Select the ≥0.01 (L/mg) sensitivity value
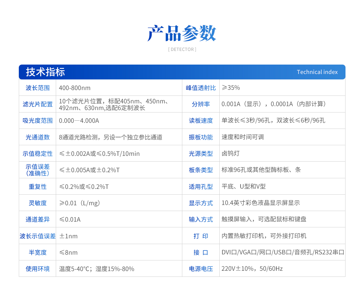The image size is (364, 295). tap(79, 203)
